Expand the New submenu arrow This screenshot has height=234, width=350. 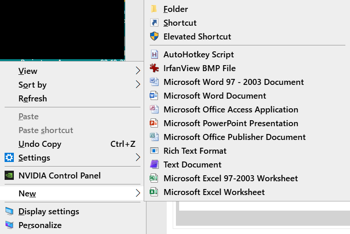click(x=138, y=193)
